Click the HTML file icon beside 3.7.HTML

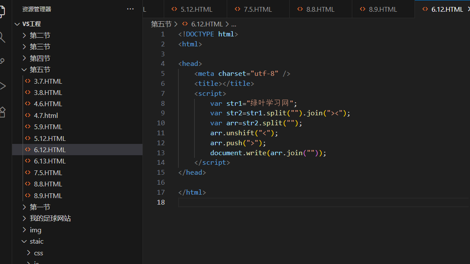click(x=28, y=81)
